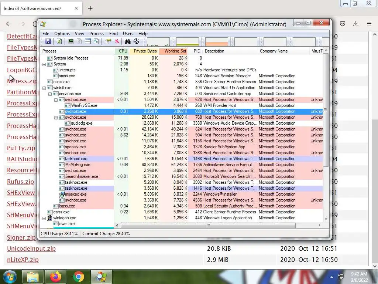This screenshot has height=284, width=378.
Task: Select the lsass.exe process row
Action: (182, 206)
